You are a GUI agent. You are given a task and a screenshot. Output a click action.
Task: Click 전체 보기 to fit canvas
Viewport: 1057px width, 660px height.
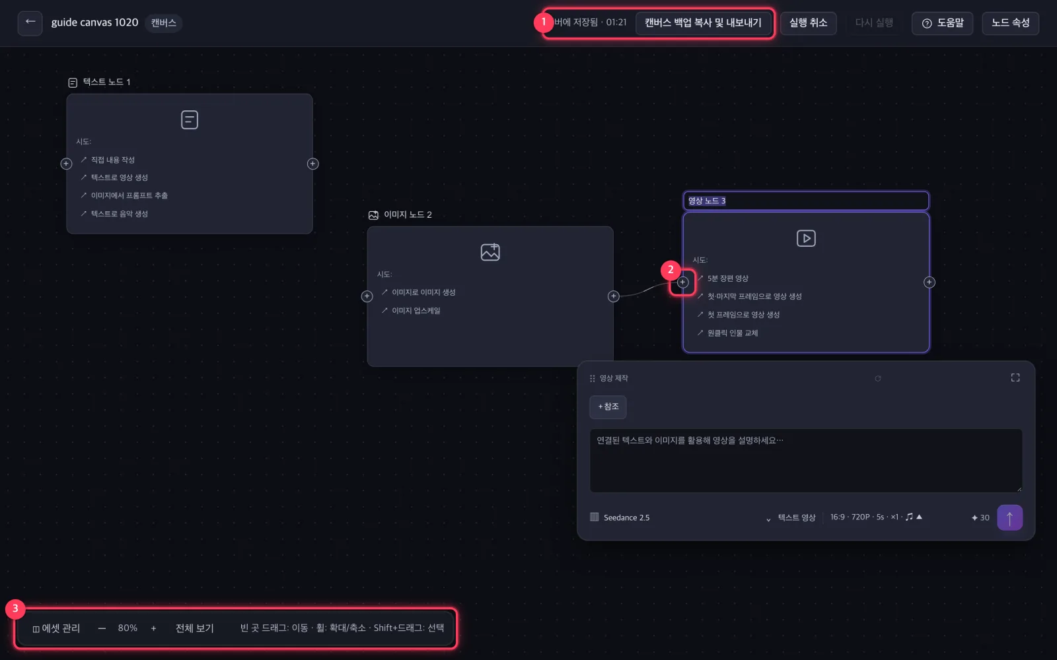[195, 628]
